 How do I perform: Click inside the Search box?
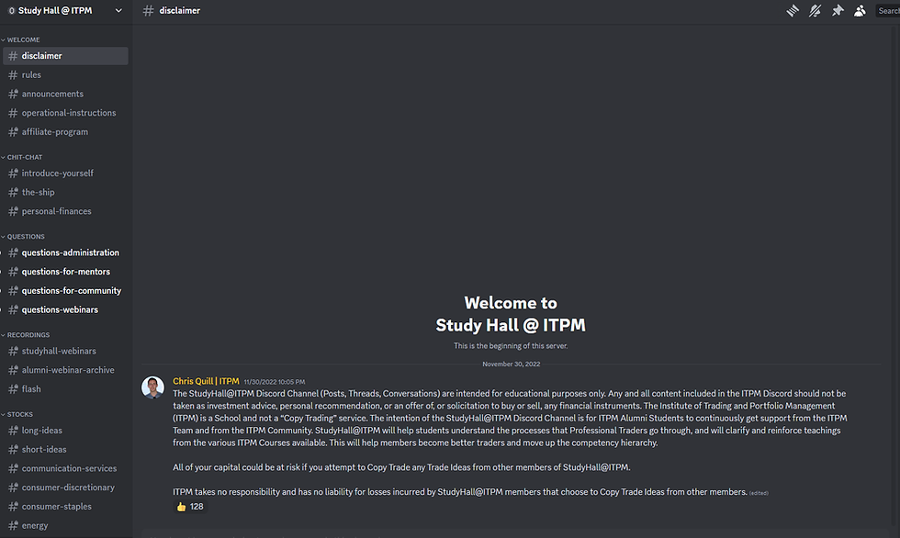888,10
